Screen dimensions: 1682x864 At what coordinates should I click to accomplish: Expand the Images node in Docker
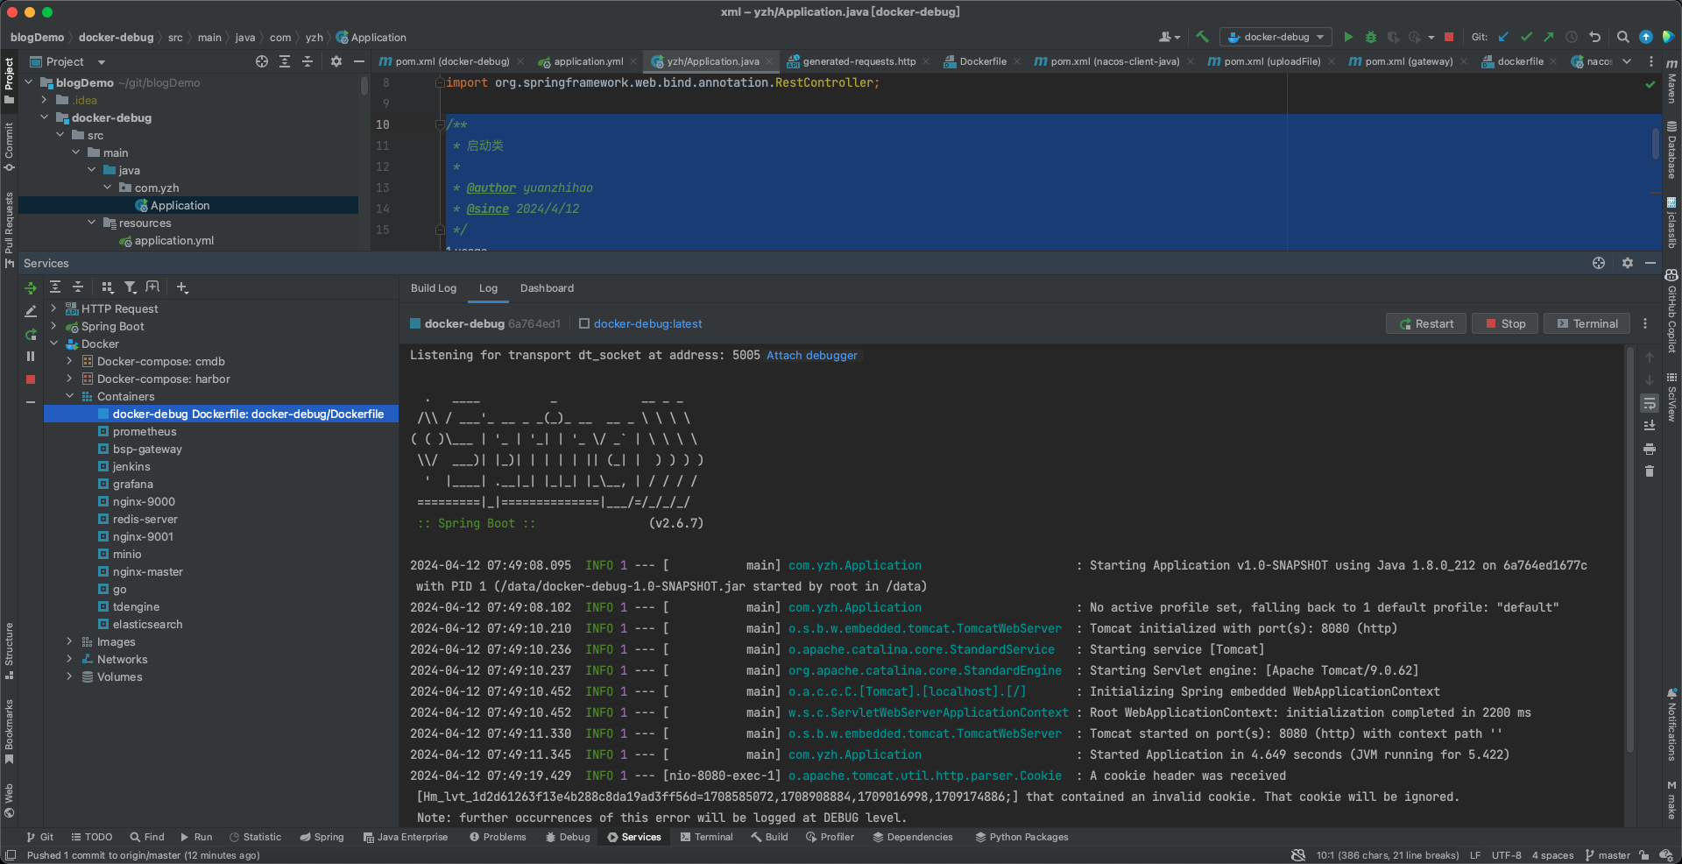pos(69,642)
